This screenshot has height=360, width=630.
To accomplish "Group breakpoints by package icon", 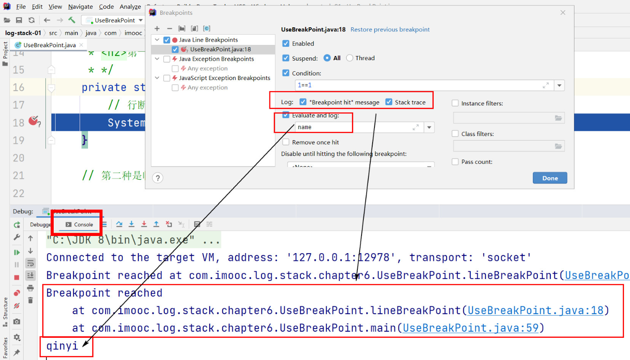I will [182, 29].
